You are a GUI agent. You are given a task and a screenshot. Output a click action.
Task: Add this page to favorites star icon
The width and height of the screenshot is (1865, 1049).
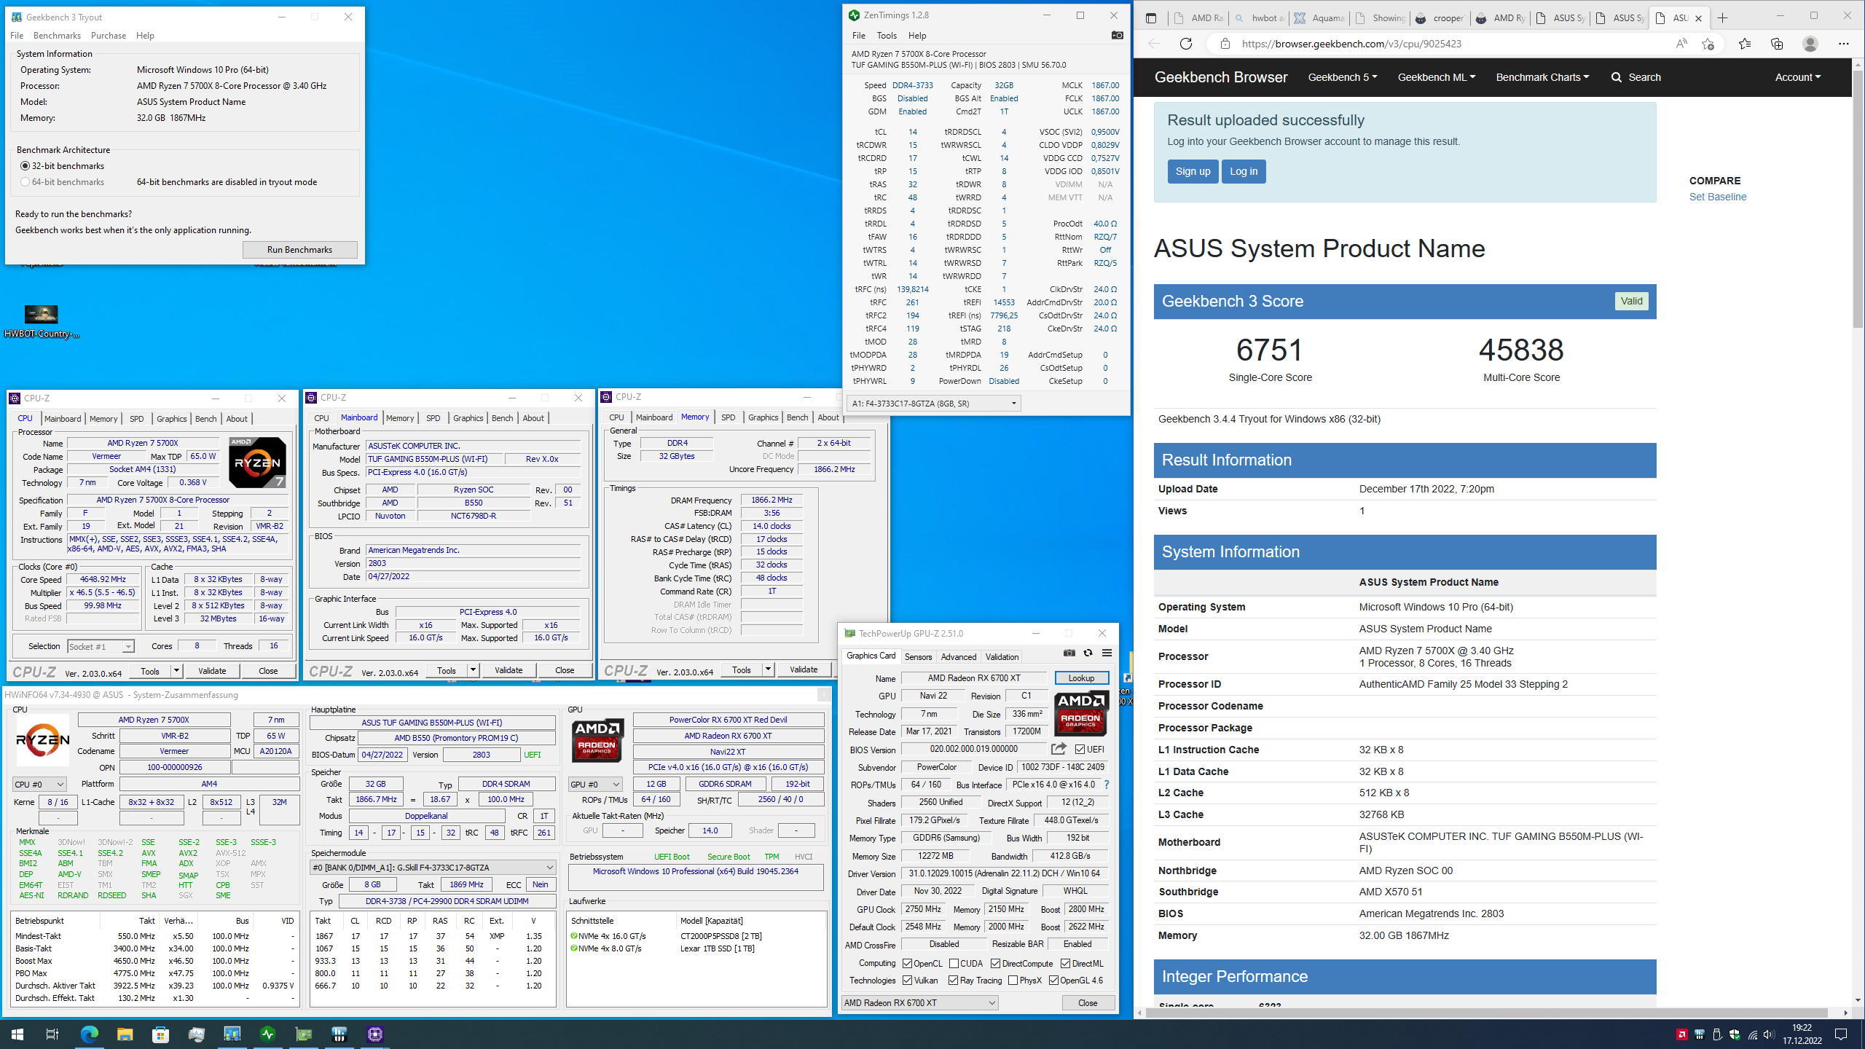(x=1708, y=44)
